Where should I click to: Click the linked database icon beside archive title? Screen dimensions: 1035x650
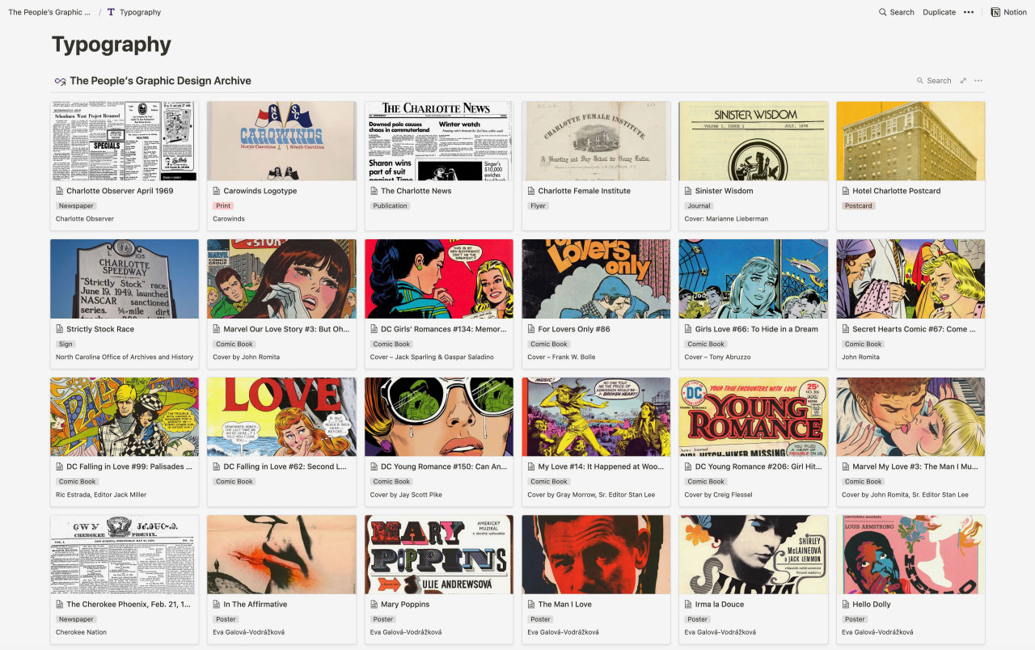(x=60, y=81)
